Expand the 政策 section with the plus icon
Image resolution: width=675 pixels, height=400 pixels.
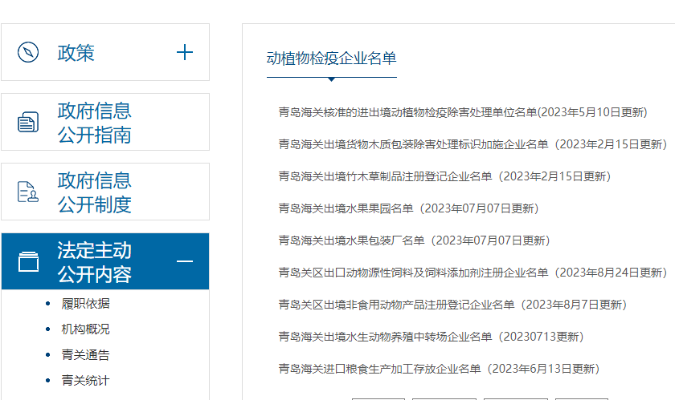click(185, 52)
